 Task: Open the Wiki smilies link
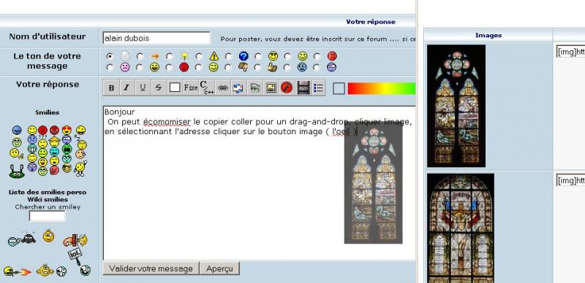pyautogui.click(x=48, y=200)
